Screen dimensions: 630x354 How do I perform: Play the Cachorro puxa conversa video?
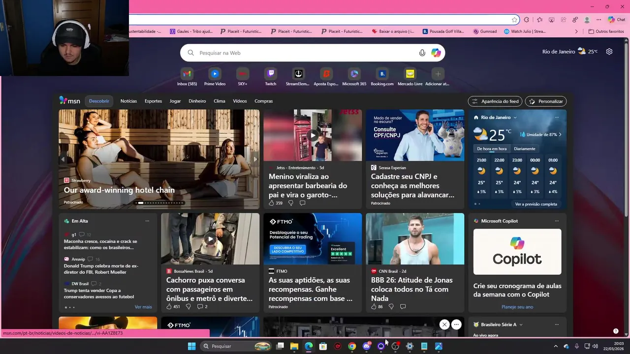pyautogui.click(x=210, y=239)
